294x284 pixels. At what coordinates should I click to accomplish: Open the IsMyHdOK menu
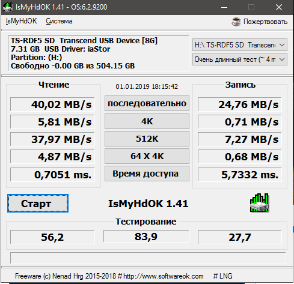pos(21,21)
